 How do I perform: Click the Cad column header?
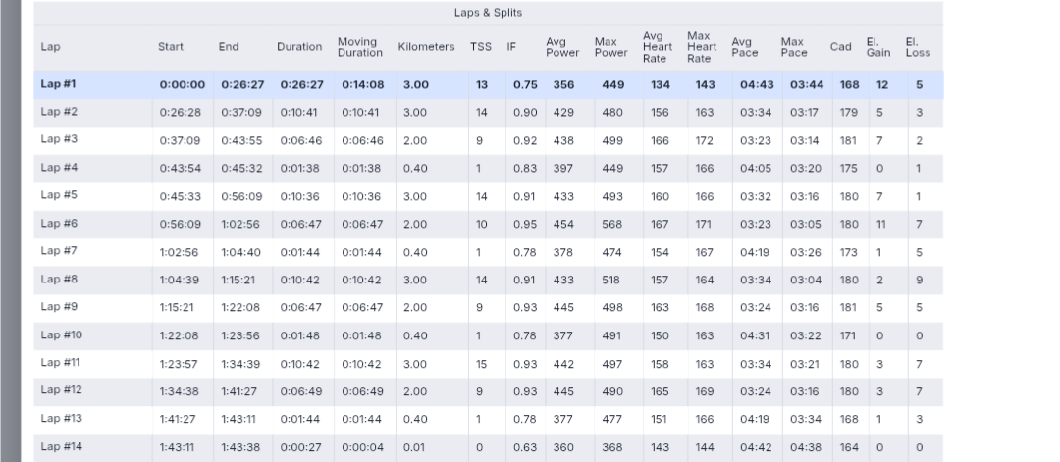841,47
